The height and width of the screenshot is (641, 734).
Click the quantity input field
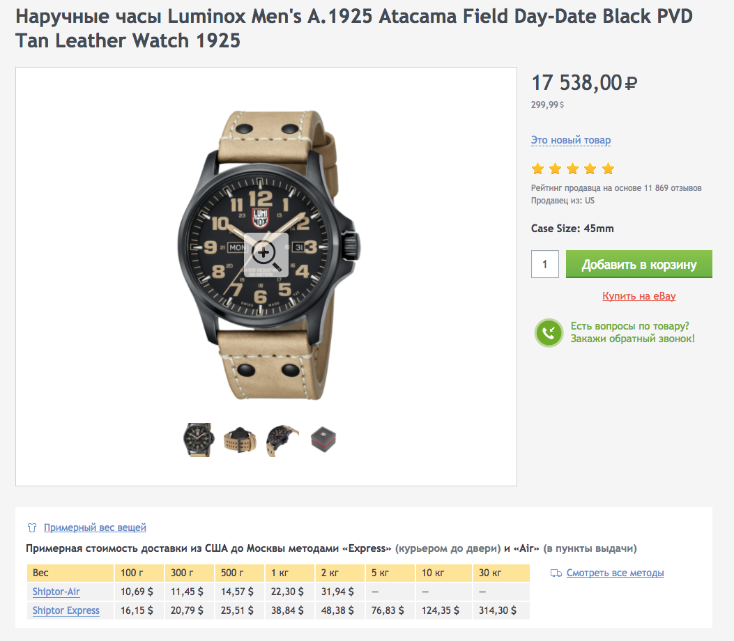point(545,265)
